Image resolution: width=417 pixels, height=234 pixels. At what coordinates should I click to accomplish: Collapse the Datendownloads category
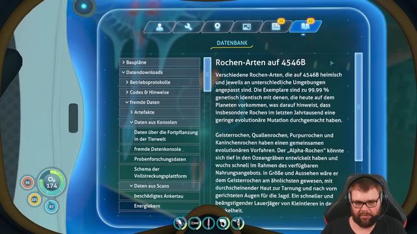[160, 72]
